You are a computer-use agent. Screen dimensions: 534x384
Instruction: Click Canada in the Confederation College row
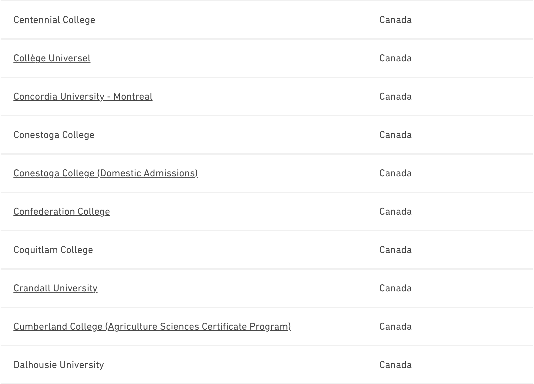click(x=395, y=211)
